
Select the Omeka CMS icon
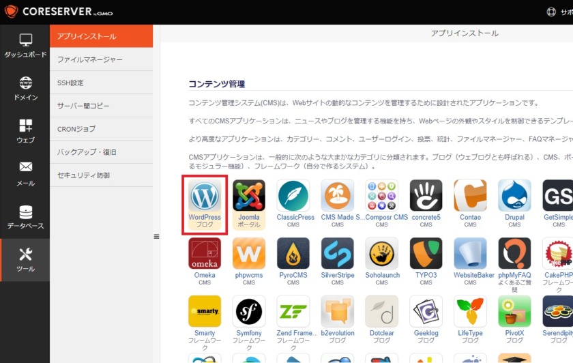point(205,253)
